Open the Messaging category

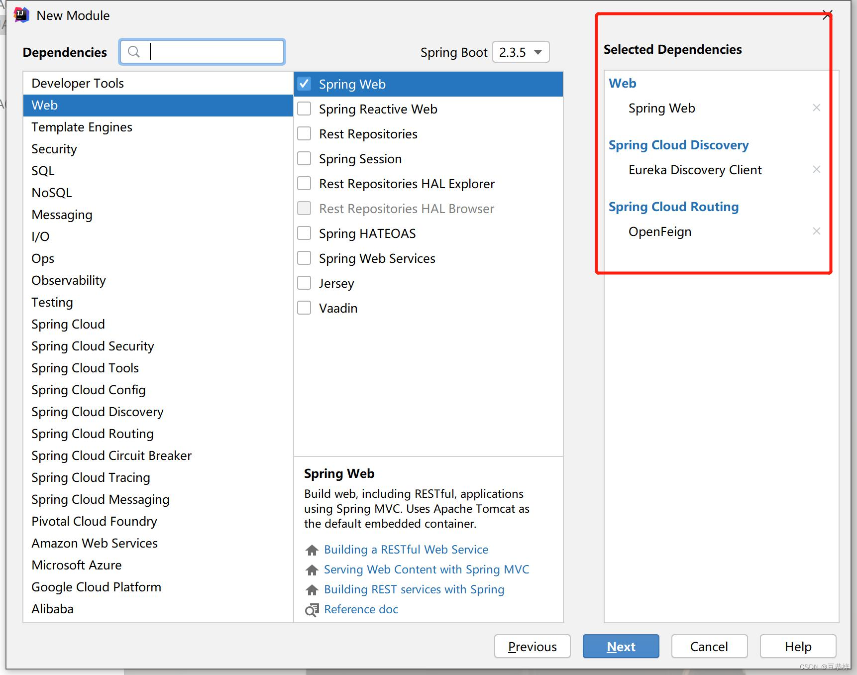click(x=158, y=215)
